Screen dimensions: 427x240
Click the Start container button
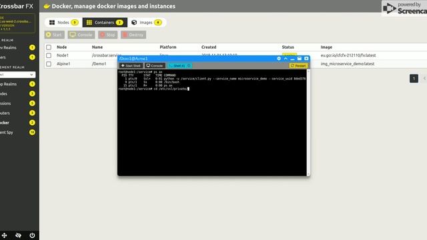pyautogui.click(x=55, y=35)
